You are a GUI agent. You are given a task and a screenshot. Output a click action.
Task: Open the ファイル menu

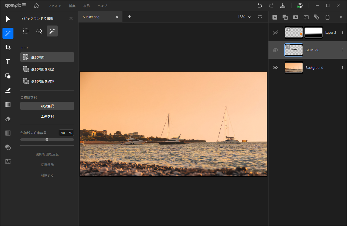click(55, 6)
